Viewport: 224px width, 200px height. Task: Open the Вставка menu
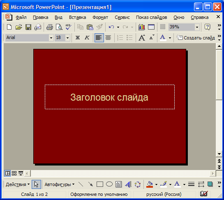[x=77, y=17]
